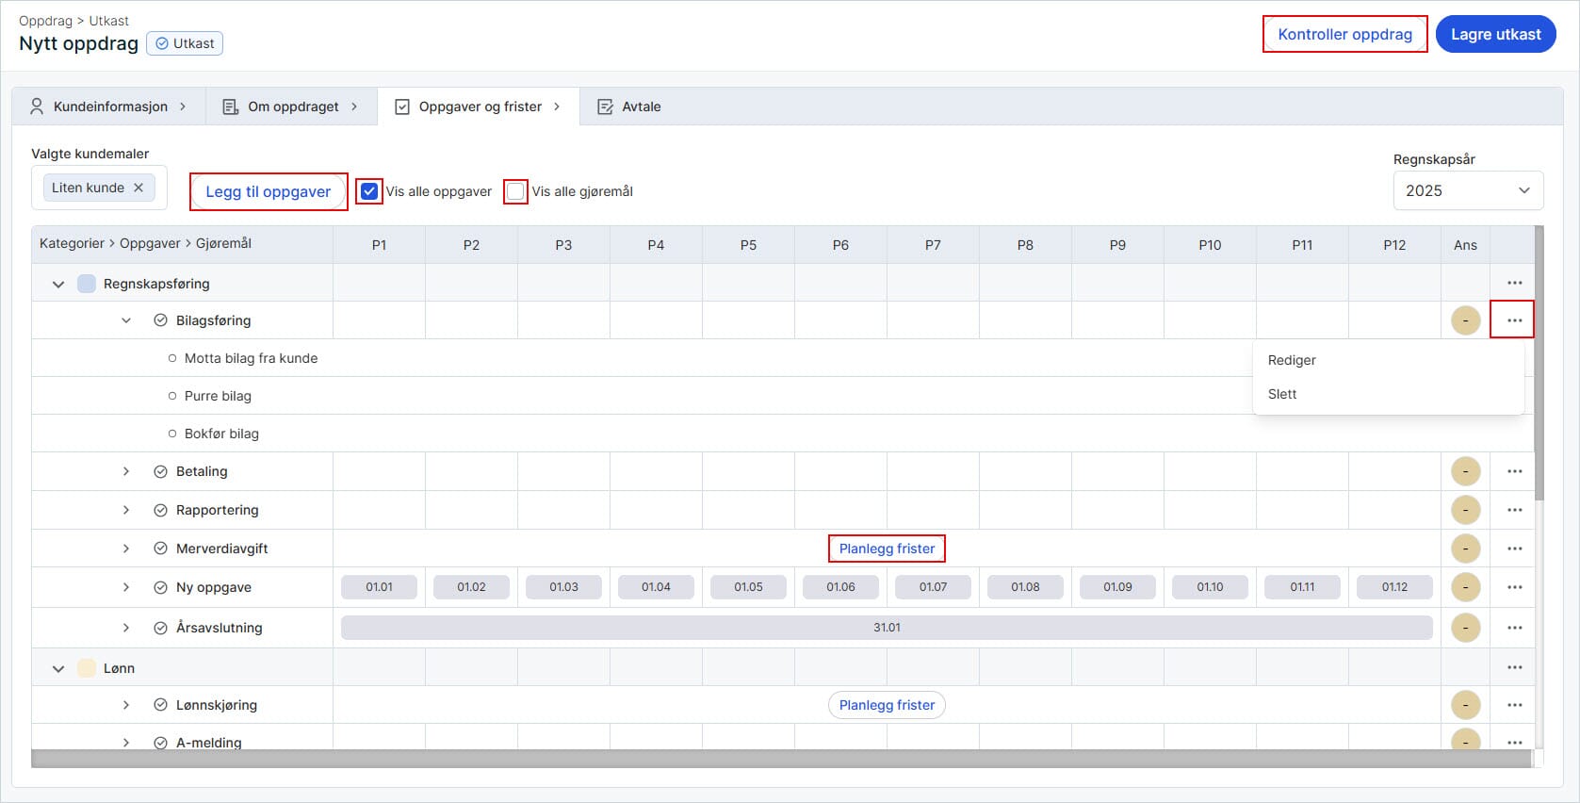Click the responsible avatar on Betaling row
1580x803 pixels.
1464,471
